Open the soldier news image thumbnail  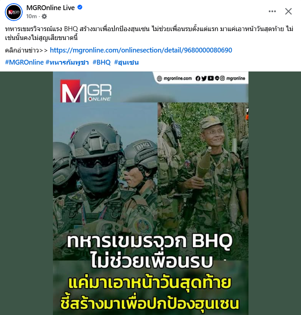150,193
